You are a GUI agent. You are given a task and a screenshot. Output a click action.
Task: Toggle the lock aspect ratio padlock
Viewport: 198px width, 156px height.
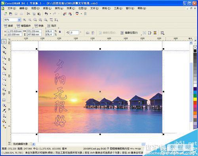coord(60,32)
